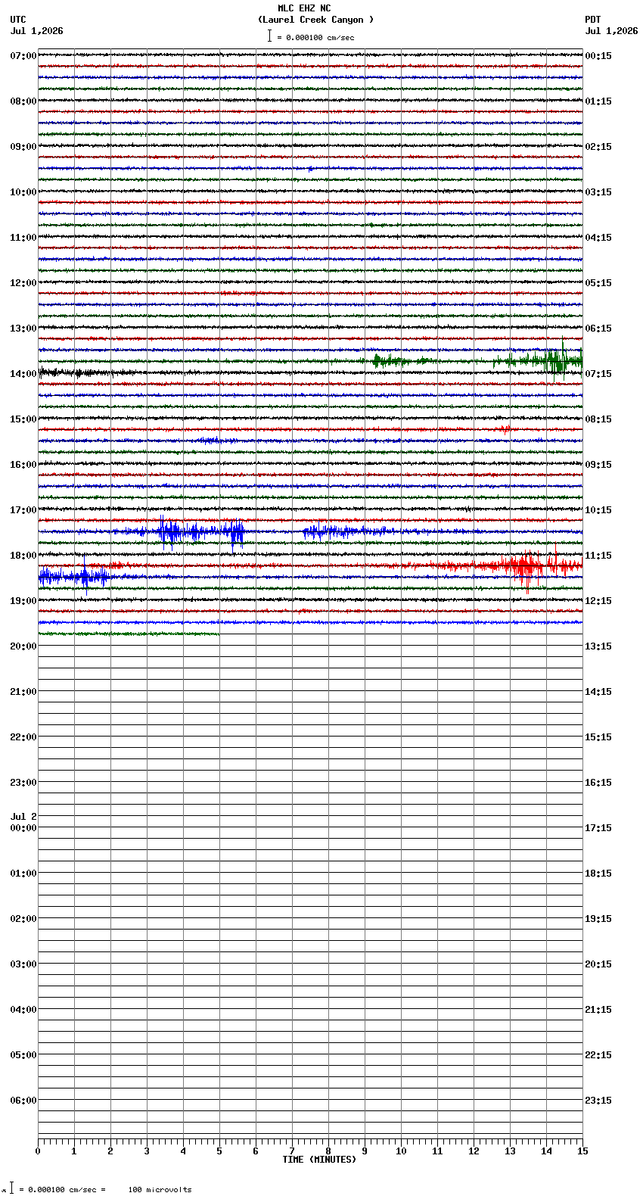Image resolution: width=643 pixels, height=1199 pixels.
Task: Click the 09:00 UTC time label
Action: point(23,147)
